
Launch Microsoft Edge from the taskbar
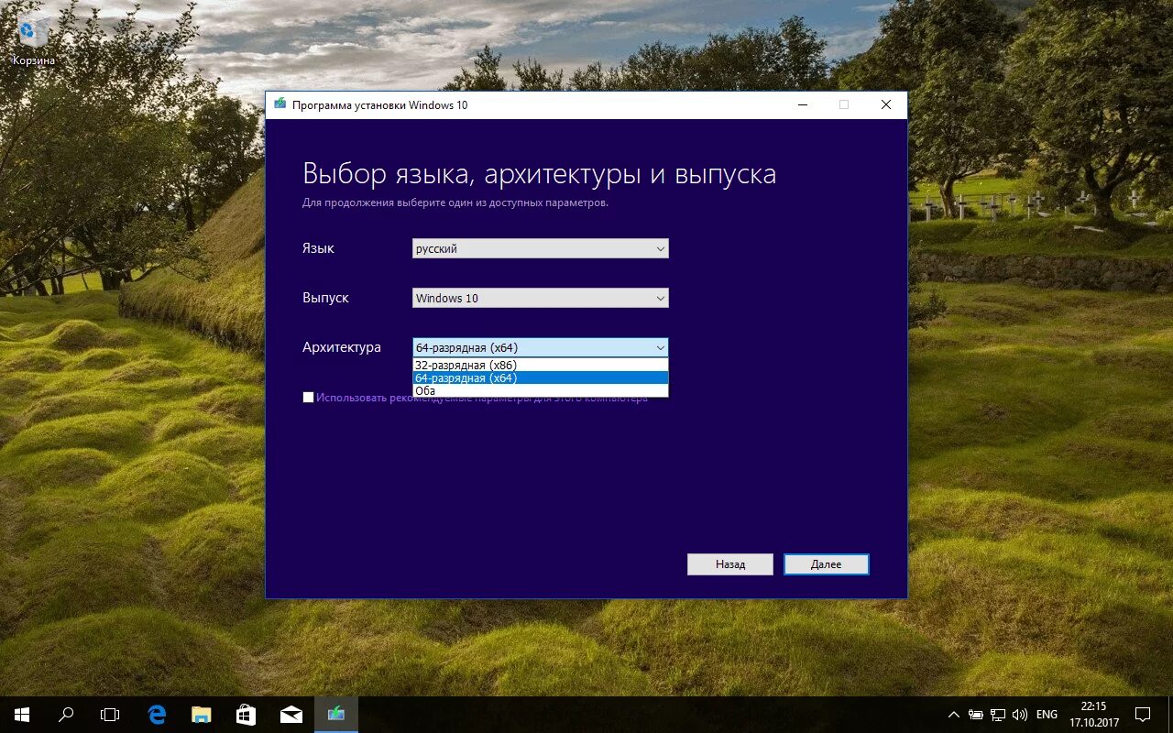(158, 715)
